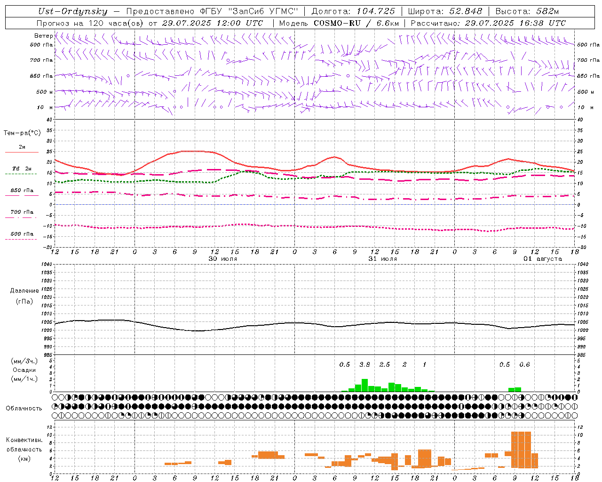Click the 31 июля date label
This screenshot has width=602, height=482.
(383, 259)
